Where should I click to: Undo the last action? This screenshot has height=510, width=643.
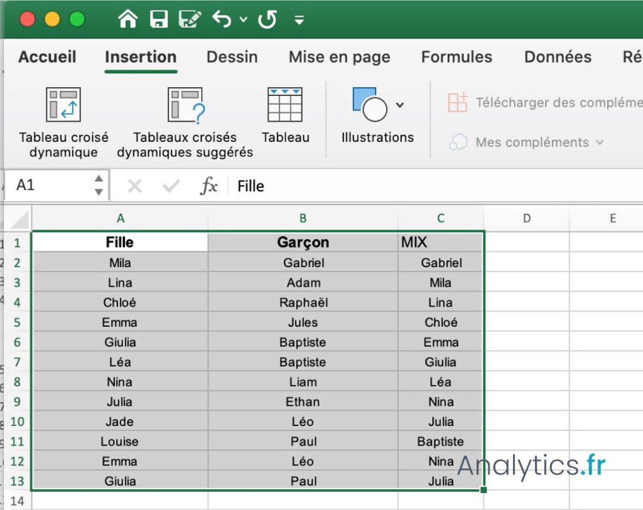[222, 19]
